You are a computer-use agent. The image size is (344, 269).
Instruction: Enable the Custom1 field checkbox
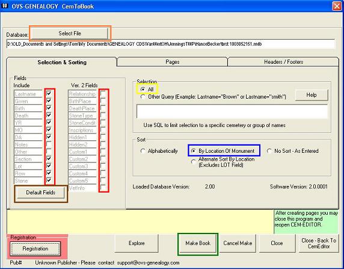point(103,151)
